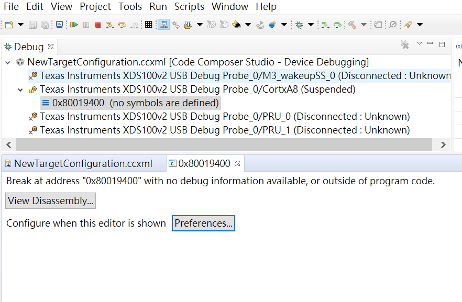
Task: Click the New file toolbar icon
Action: point(9,25)
